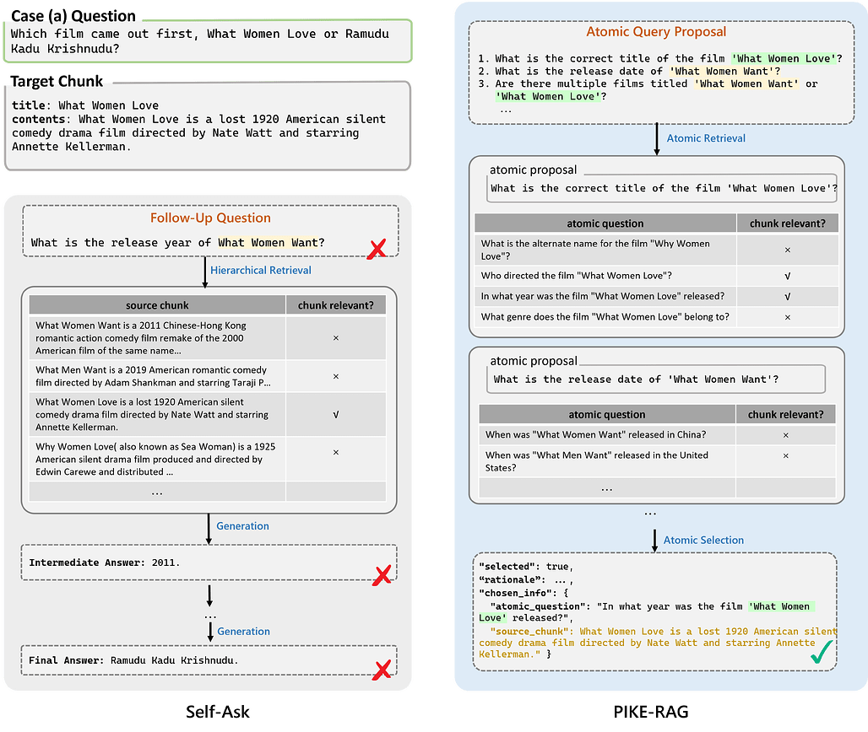The image size is (868, 732).
Task: Select 'What is the alternate name for the film' row
Action: (x=657, y=250)
